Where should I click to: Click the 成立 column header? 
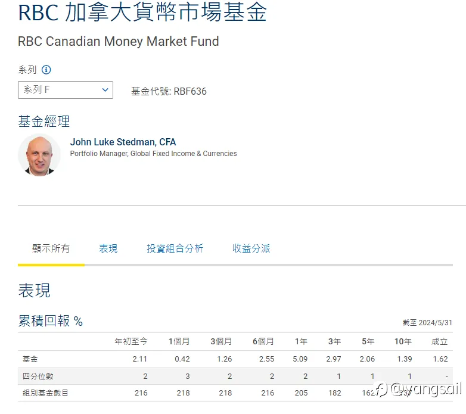440,341
